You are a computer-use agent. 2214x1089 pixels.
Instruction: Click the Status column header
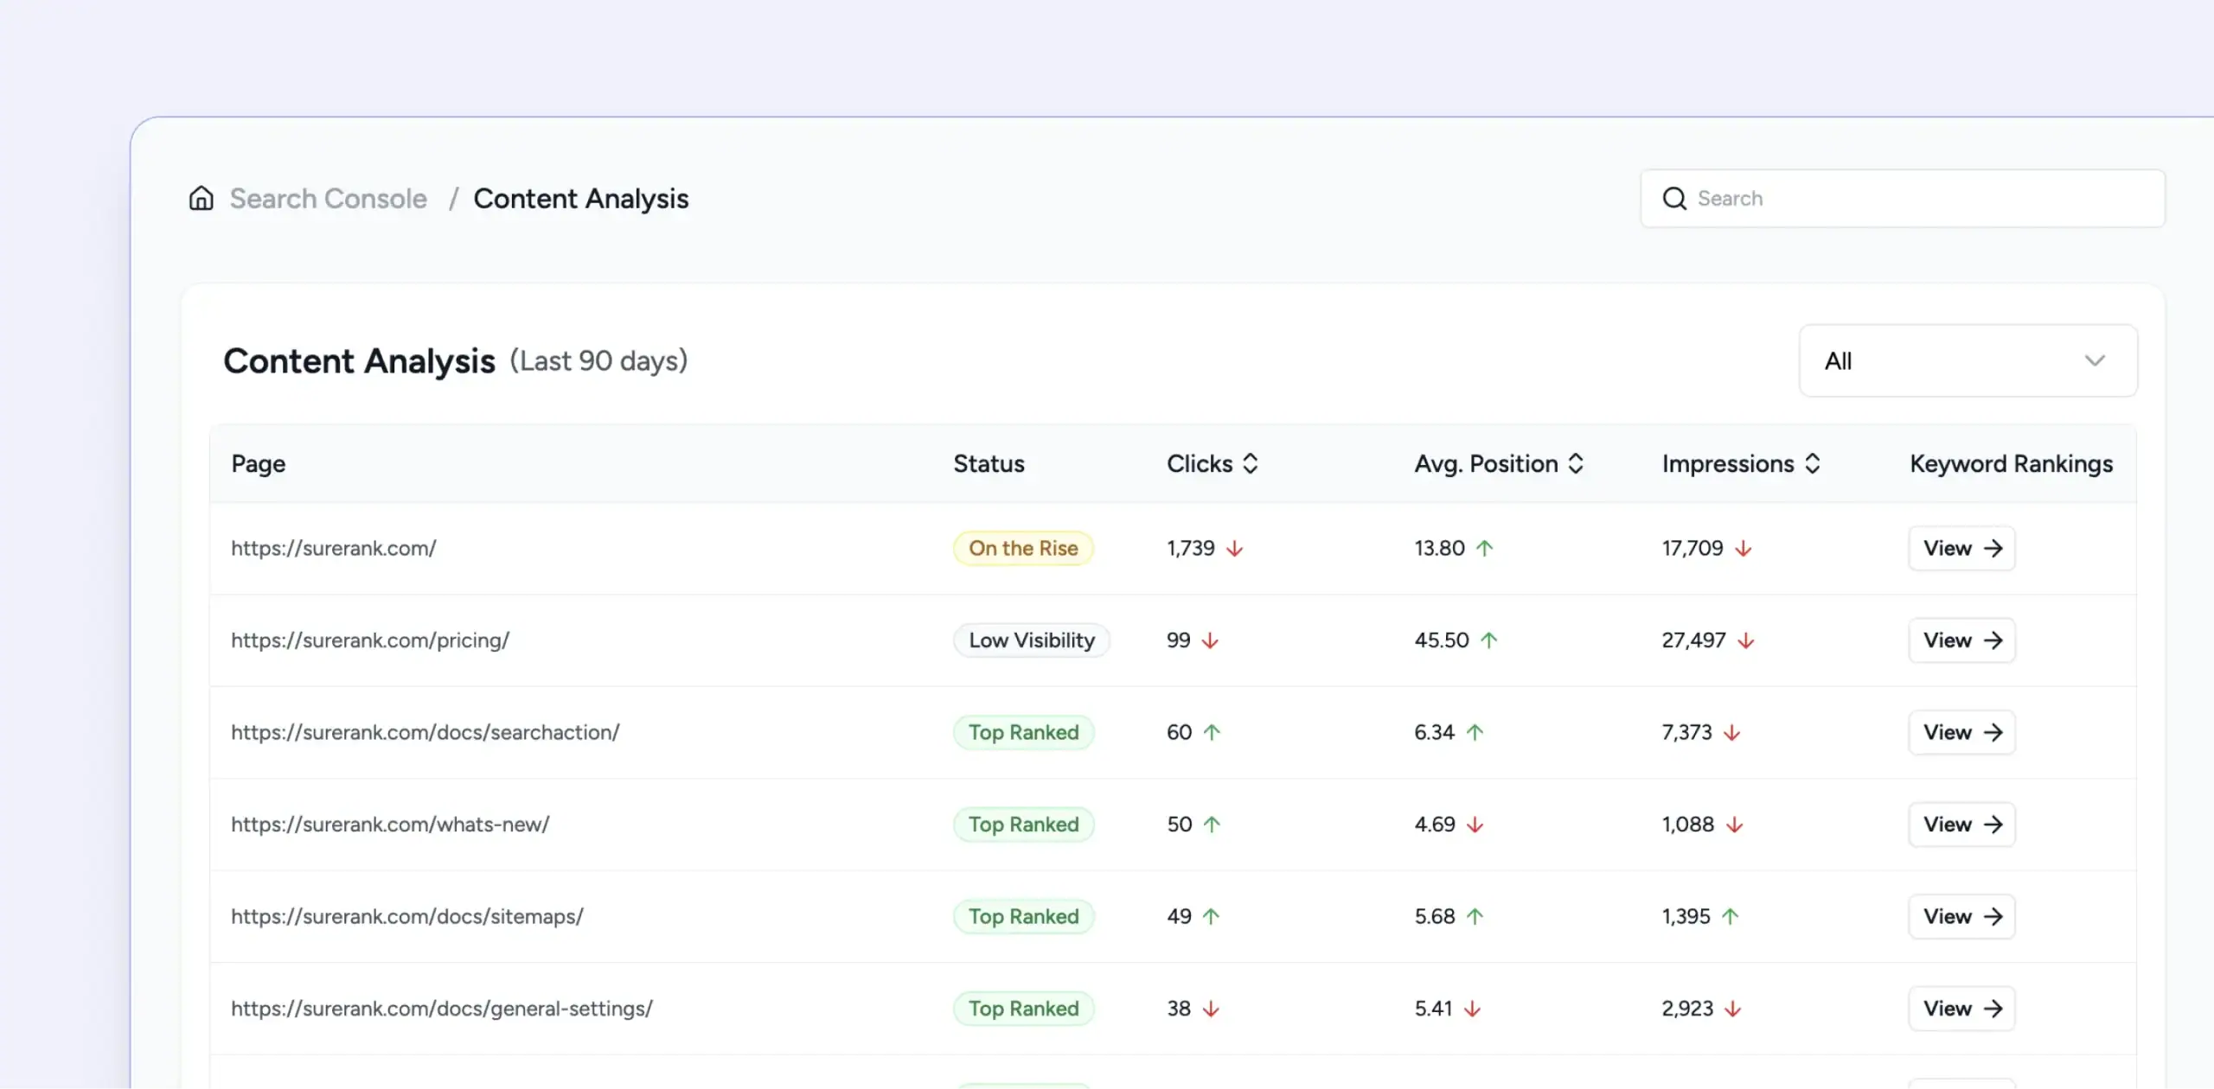pyautogui.click(x=989, y=464)
